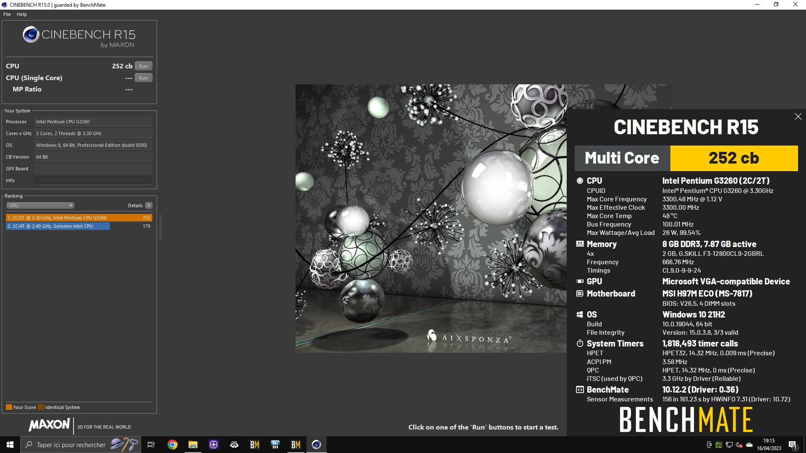
Task: Click Cinebench R15 logo sphere icon
Action: pyautogui.click(x=31, y=35)
